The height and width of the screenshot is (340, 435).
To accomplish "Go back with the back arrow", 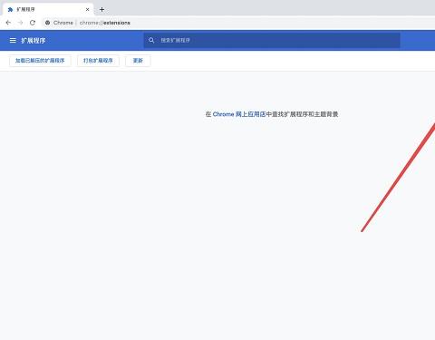I will click(8, 23).
